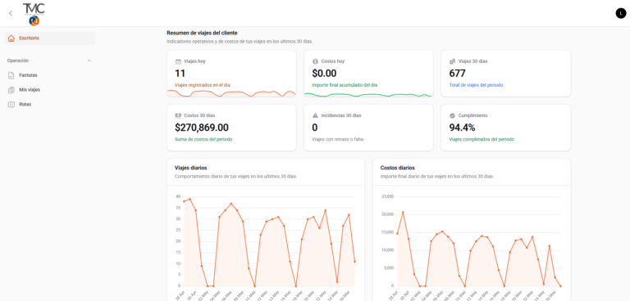The height and width of the screenshot is (301, 630).
Task: Select the Escritorio sidebar item
Action: click(x=50, y=38)
